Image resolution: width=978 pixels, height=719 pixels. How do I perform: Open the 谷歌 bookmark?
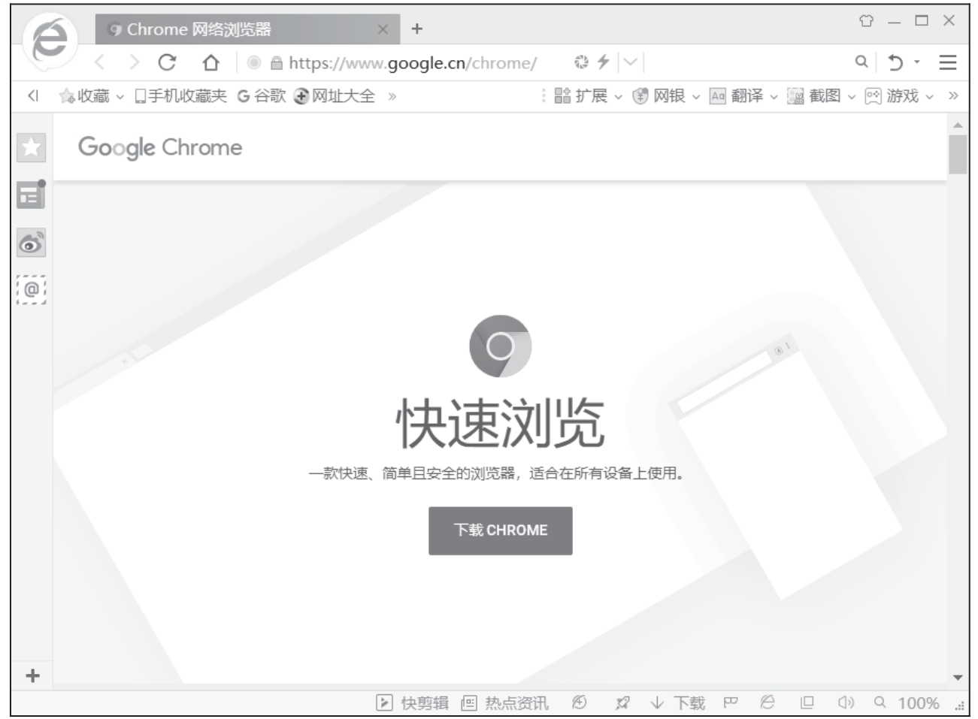[262, 96]
